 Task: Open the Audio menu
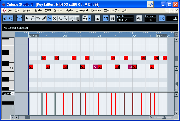pos(38,10)
